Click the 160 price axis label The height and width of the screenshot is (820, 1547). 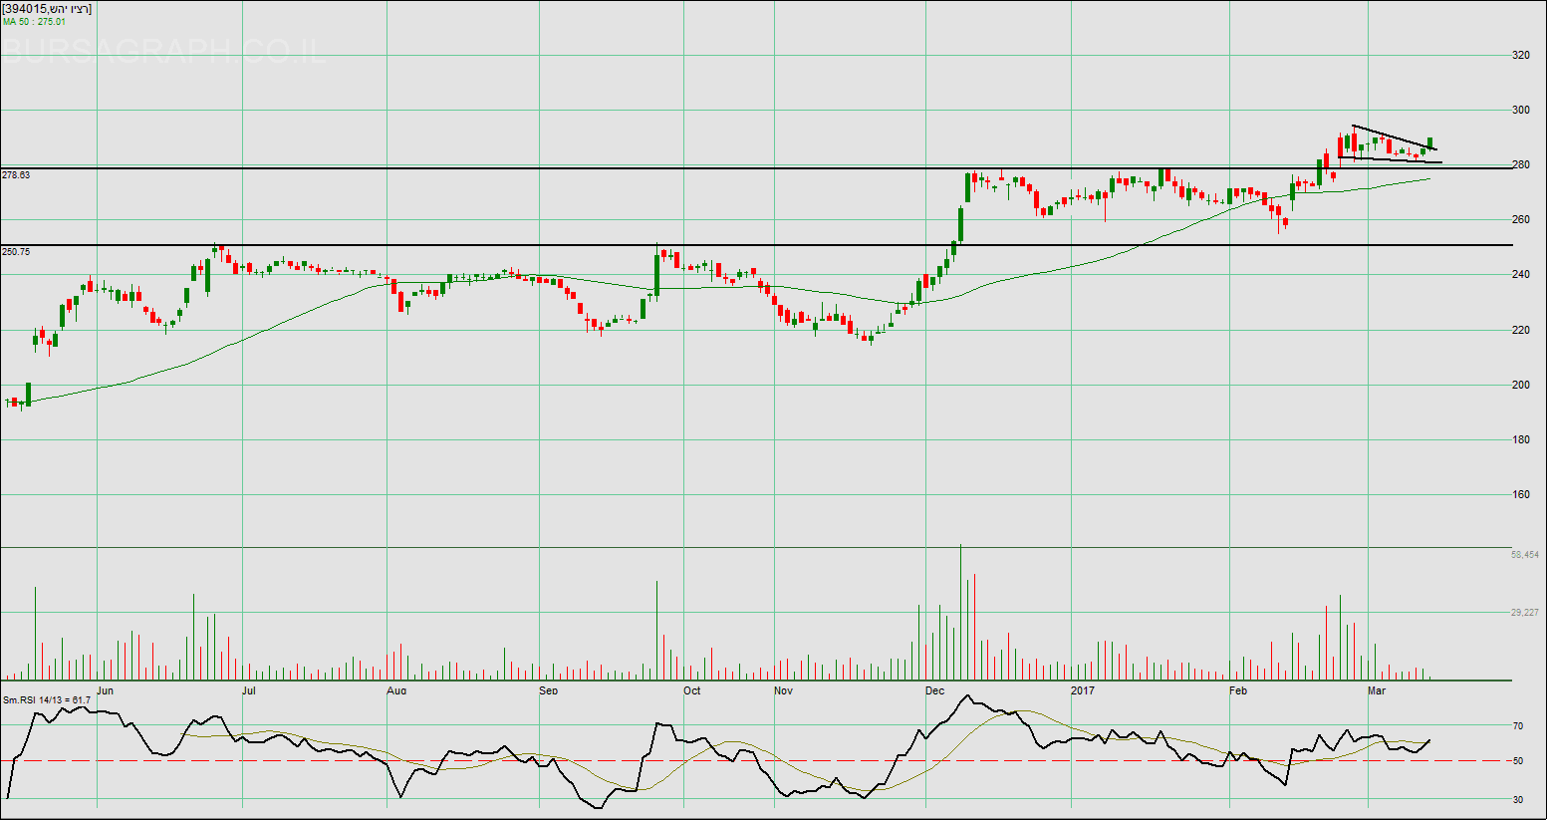coord(1520,495)
